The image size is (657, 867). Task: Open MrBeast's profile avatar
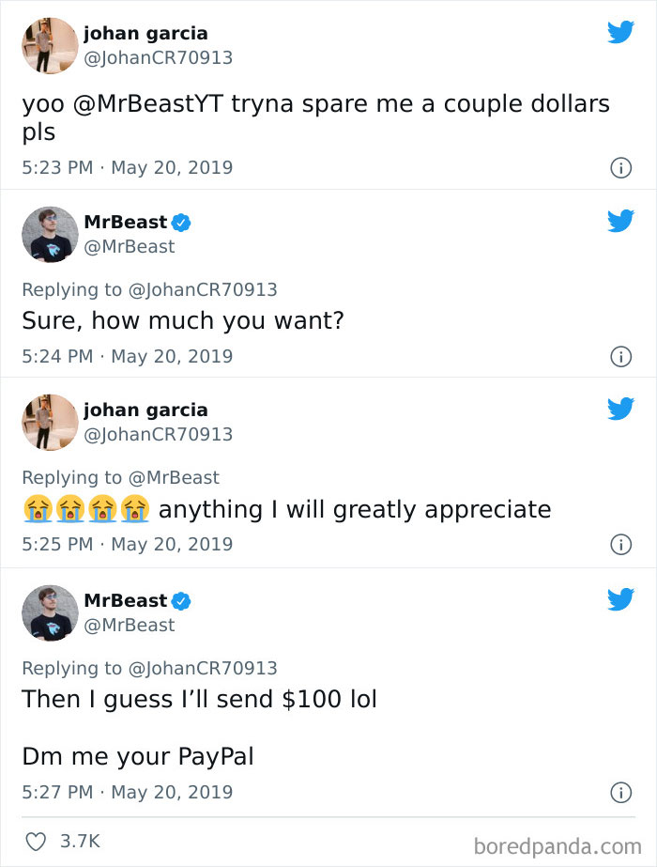(x=49, y=234)
